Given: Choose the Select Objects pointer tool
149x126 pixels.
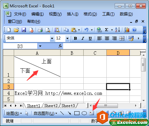Looking at the screenshot, I should tap(27, 113).
